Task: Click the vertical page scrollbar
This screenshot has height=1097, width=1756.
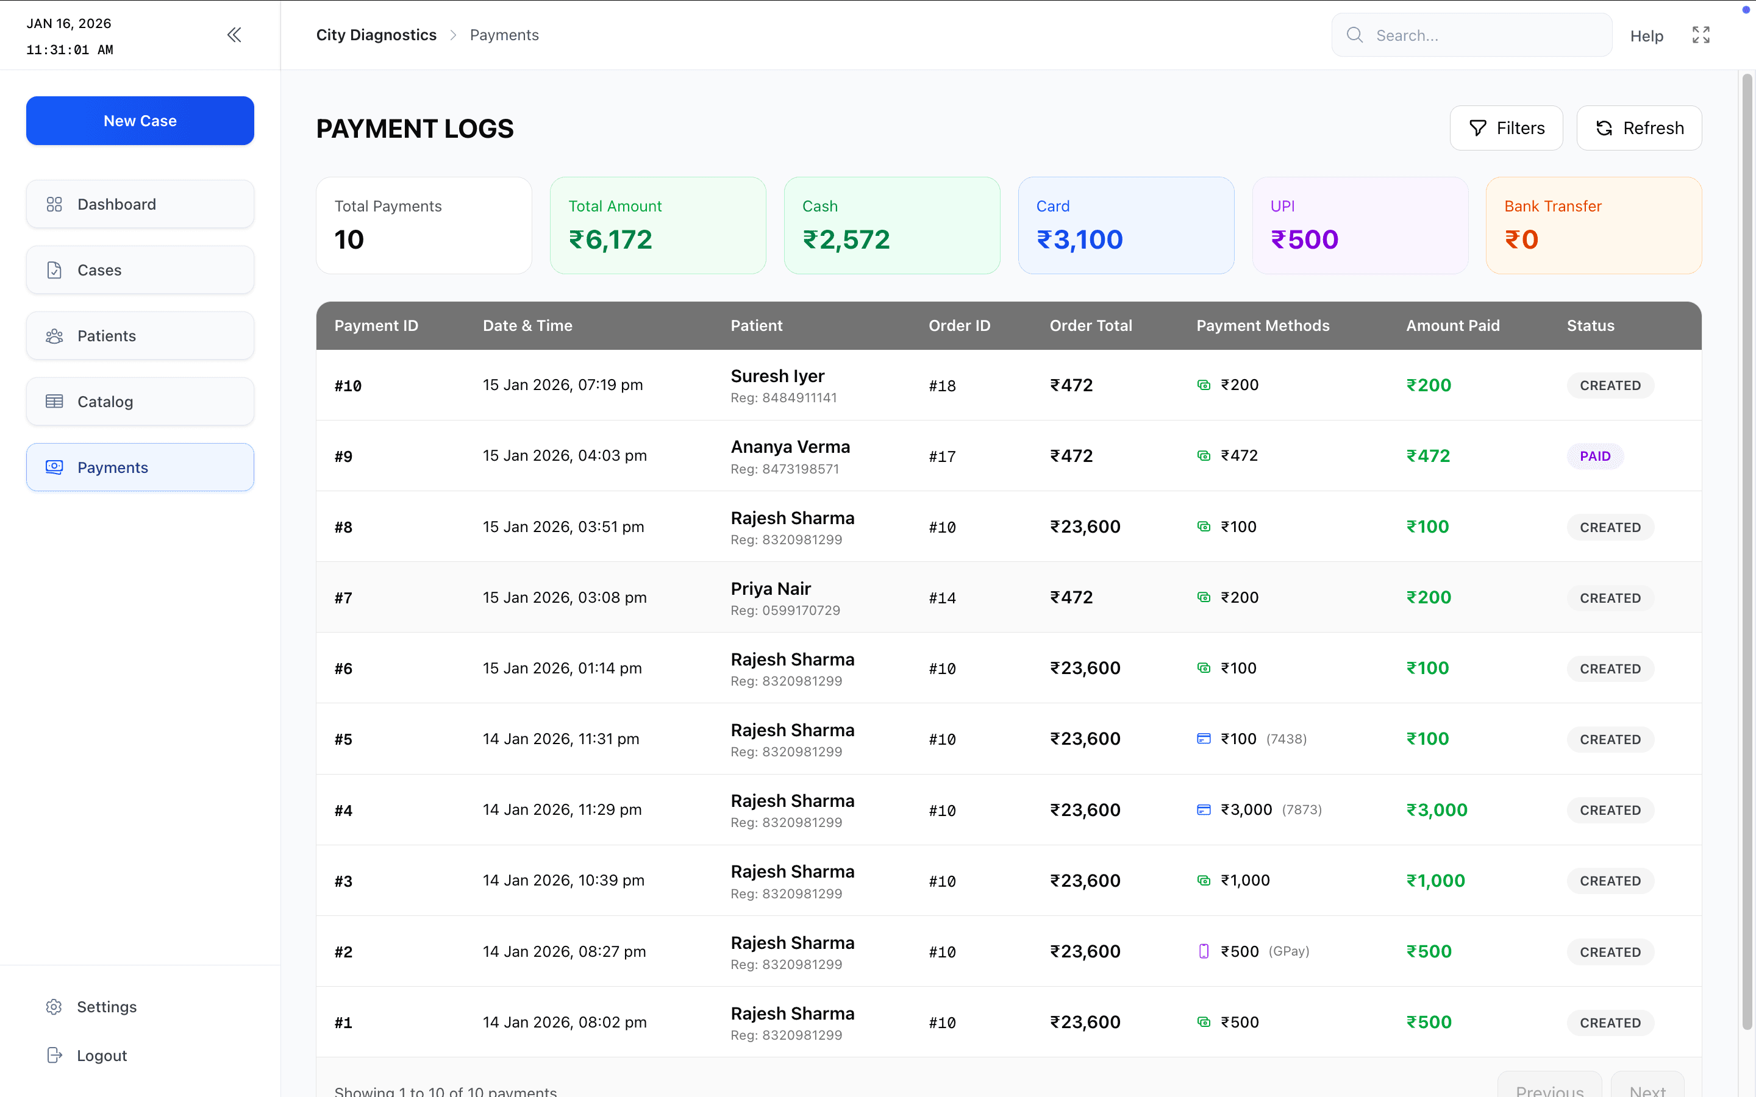Action: pyautogui.click(x=1747, y=552)
